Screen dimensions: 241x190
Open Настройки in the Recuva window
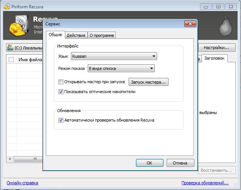[217, 47]
